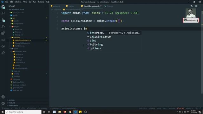Collapse the VUE-AUTHENTICATION root folder

click(x=16, y=9)
